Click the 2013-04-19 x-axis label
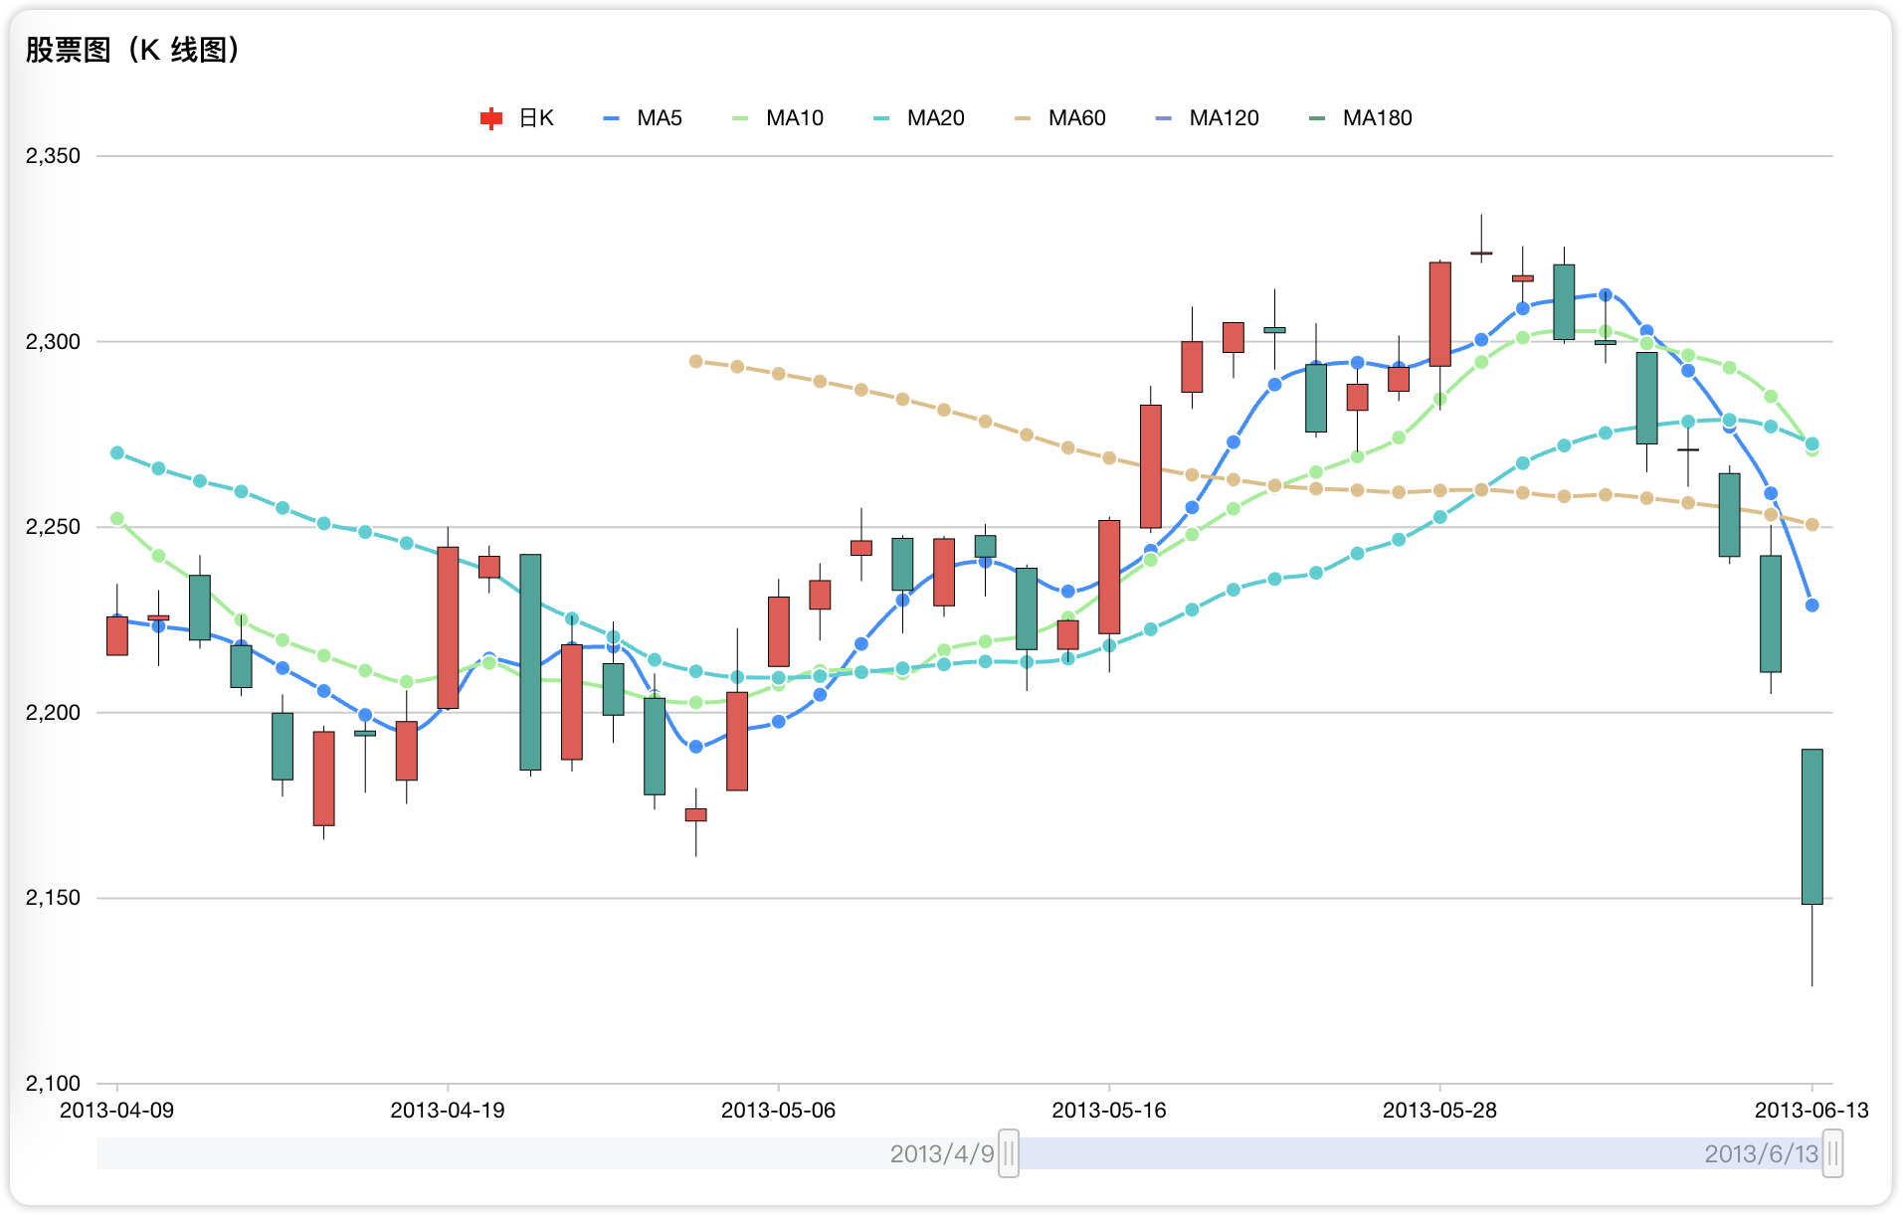Image resolution: width=1902 pixels, height=1215 pixels. [448, 1111]
